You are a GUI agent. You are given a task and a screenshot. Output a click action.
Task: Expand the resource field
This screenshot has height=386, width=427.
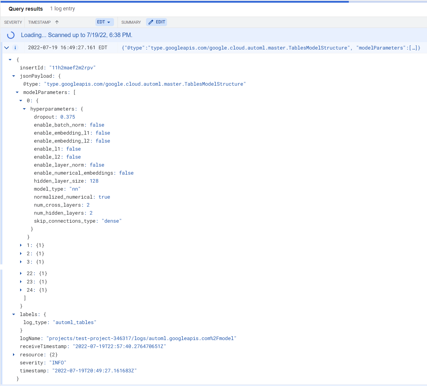point(14,354)
